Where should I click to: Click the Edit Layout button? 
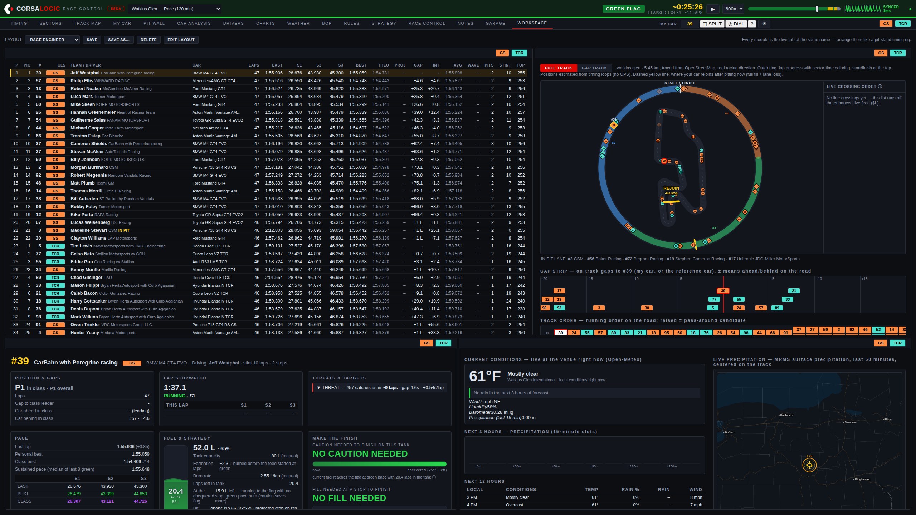[x=181, y=40]
